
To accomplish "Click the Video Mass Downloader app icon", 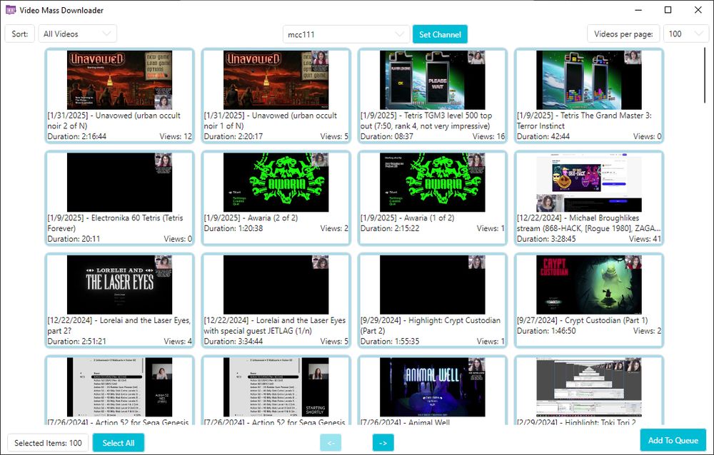I will point(11,10).
